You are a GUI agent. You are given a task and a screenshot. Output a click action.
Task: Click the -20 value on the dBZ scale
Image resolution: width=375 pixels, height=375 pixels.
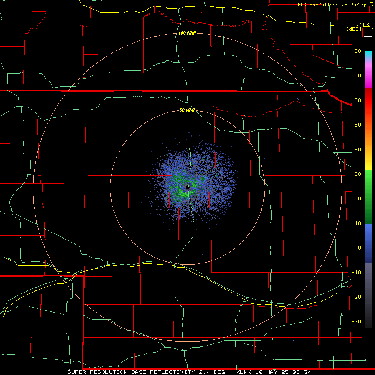[x=356, y=297]
